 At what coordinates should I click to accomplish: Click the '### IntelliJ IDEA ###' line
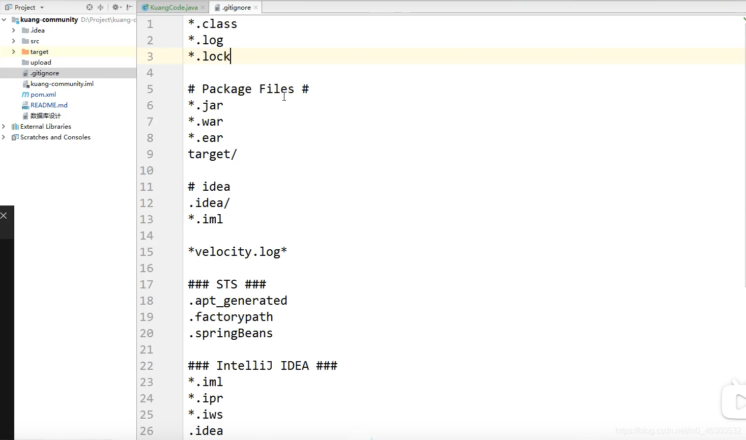[x=263, y=366]
